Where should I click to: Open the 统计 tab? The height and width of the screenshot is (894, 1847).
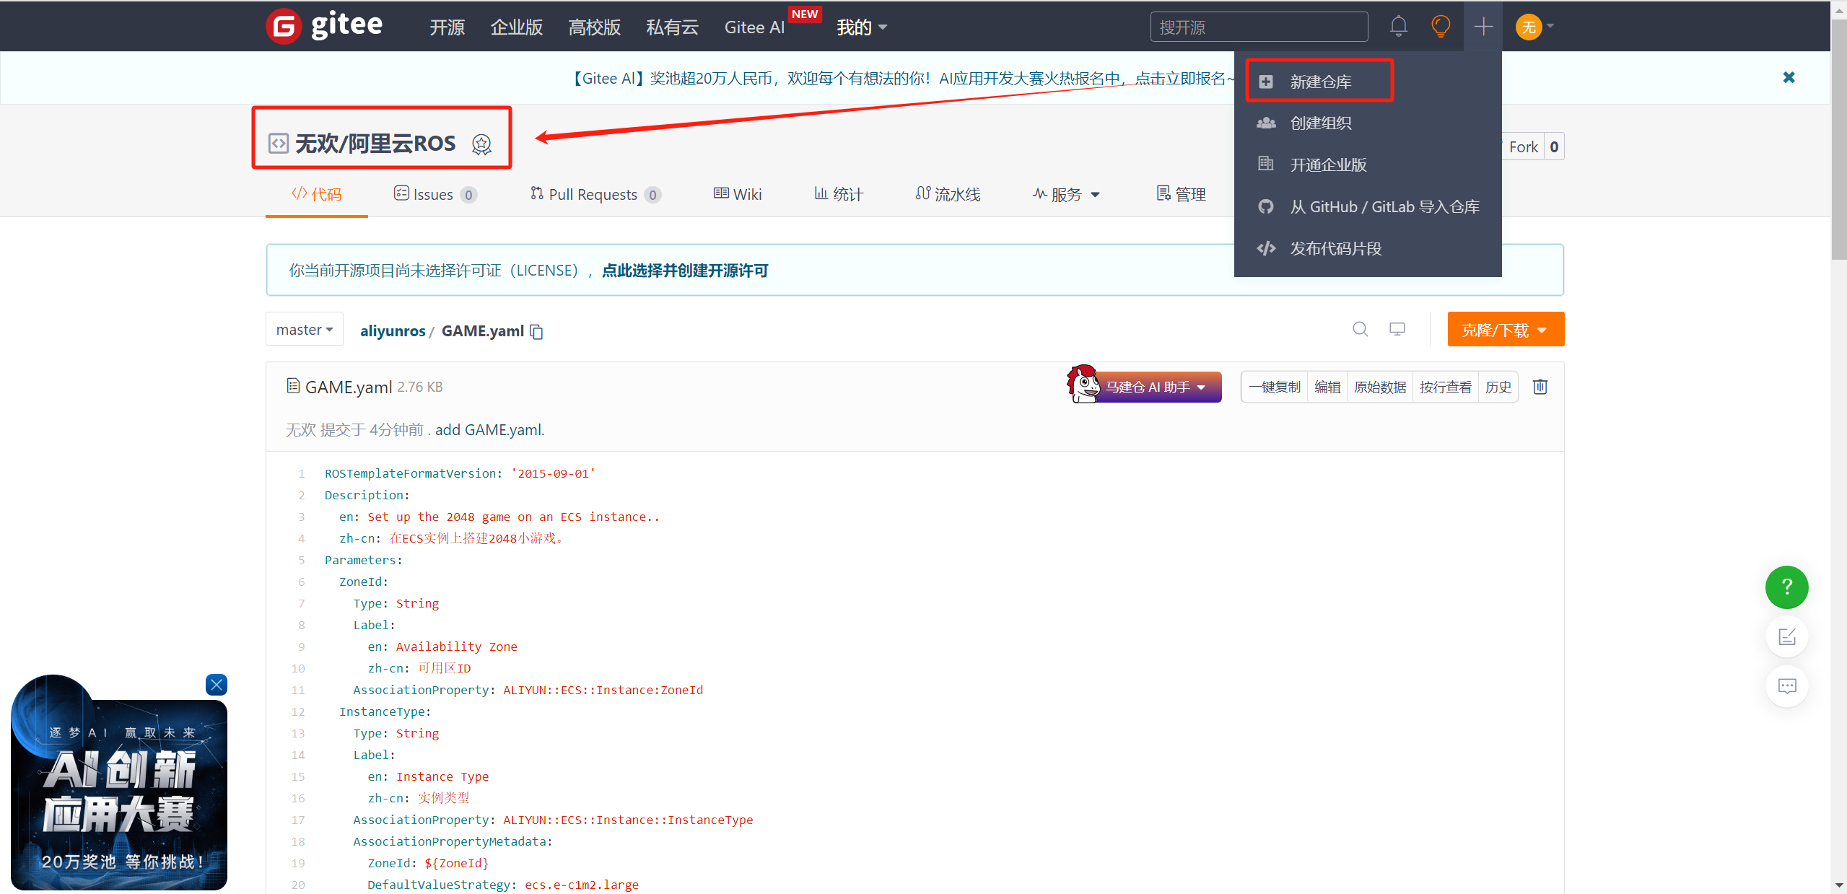tap(839, 194)
